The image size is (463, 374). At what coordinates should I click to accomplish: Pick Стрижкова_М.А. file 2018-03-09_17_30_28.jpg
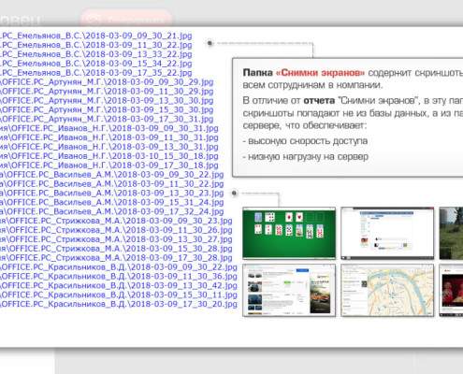tap(116, 258)
